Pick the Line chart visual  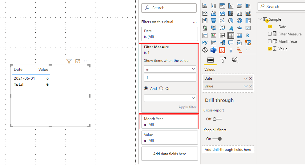click(x=205, y=13)
